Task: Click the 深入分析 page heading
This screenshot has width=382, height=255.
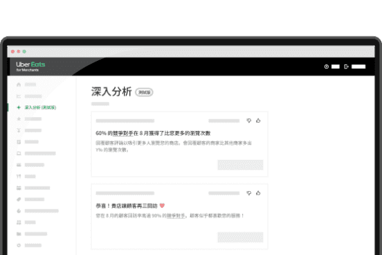Action: [x=111, y=91]
